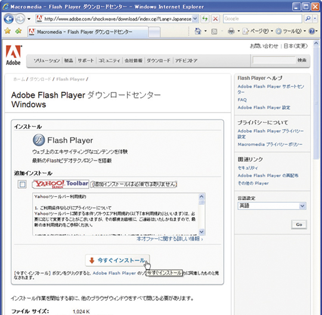322x315 pixels.
Task: Open Print options dropdown arrow
Action: [239, 31]
